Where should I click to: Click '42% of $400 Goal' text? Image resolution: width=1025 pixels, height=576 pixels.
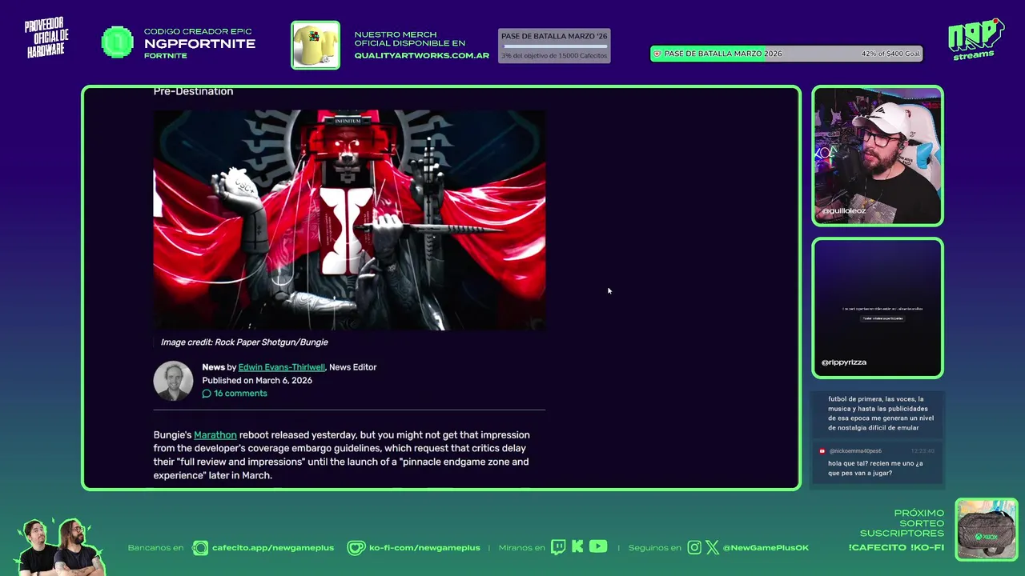pyautogui.click(x=890, y=54)
